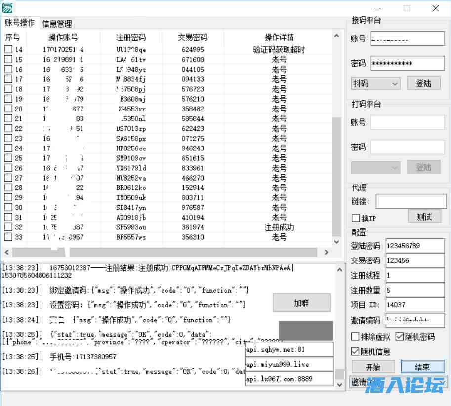Focus the 接码平台 密码 field
Image resolution: width=451 pixels, height=406 pixels.
408,63
